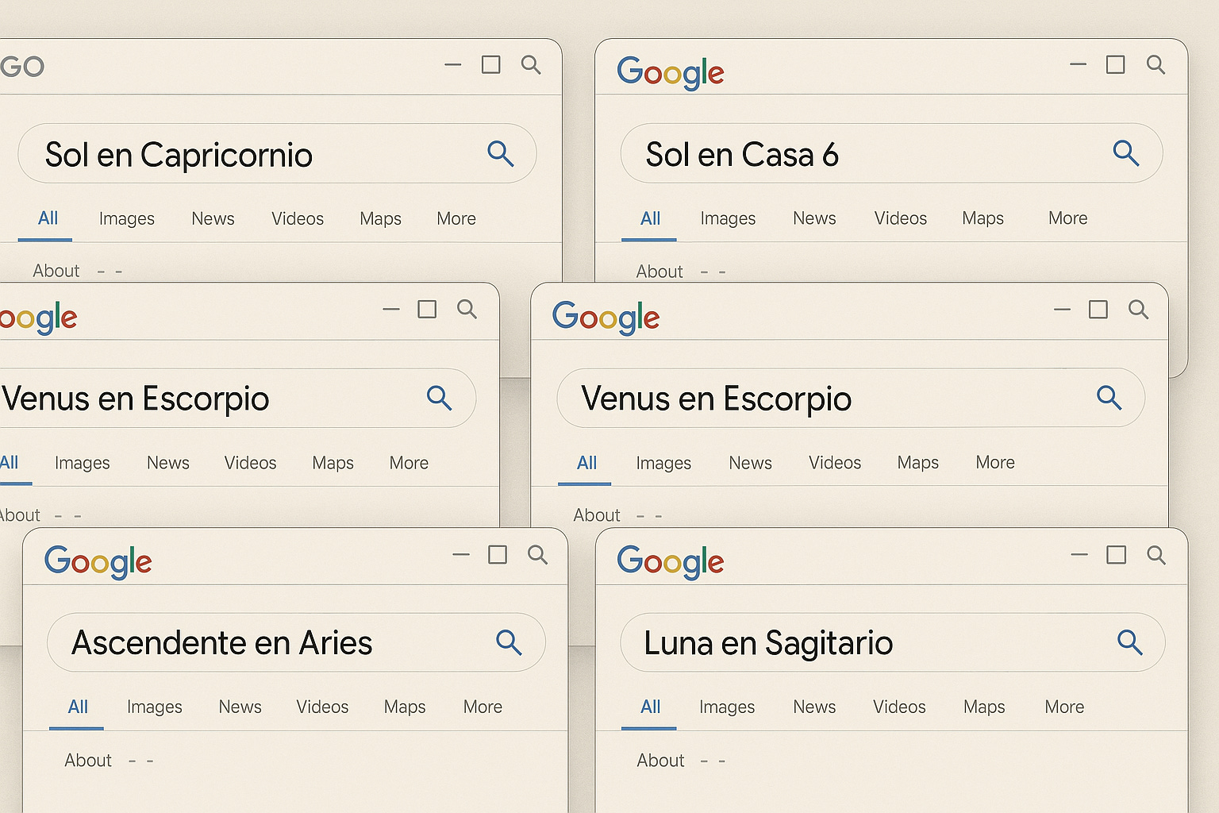Switch to Images tab for Sol en Capricornio
Image resolution: width=1219 pixels, height=813 pixels.
(127, 219)
